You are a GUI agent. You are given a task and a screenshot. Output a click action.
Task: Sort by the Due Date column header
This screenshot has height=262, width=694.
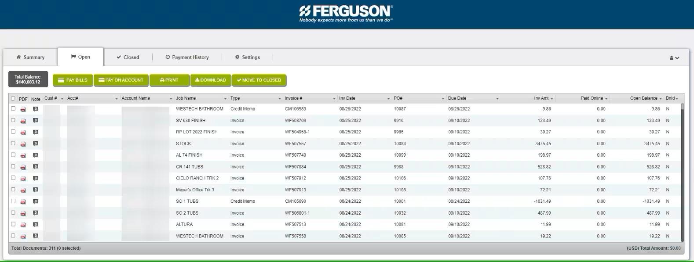click(x=457, y=98)
